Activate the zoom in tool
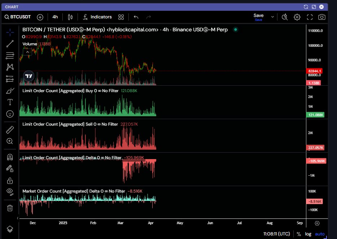This screenshot has width=337, height=239. (x=10, y=141)
